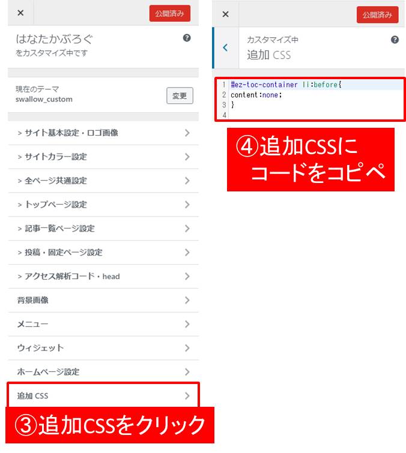Image resolution: width=406 pixels, height=453 pixels.
Task: Go back using the blue left chevron
Action: (x=226, y=47)
